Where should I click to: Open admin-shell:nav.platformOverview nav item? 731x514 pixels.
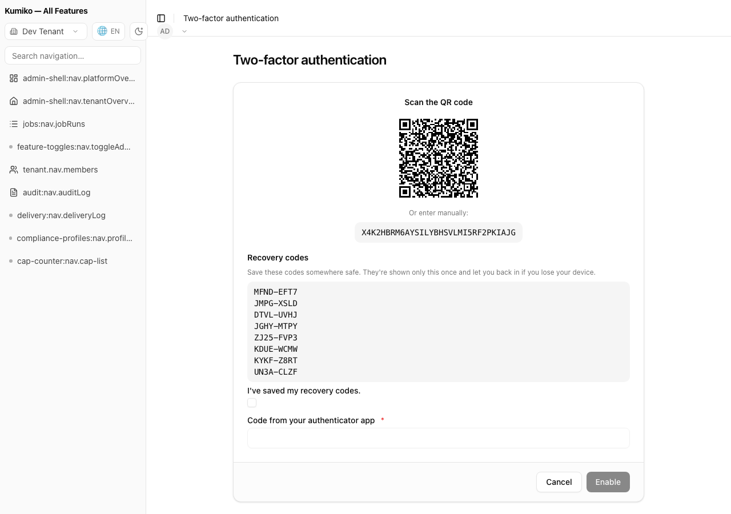click(x=73, y=78)
